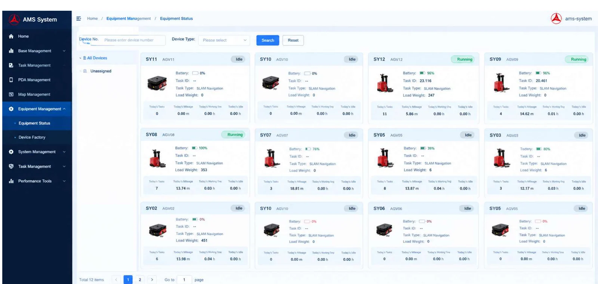The image size is (598, 284).
Task: Click mileage 18.81 m on SY07
Action: click(x=297, y=189)
